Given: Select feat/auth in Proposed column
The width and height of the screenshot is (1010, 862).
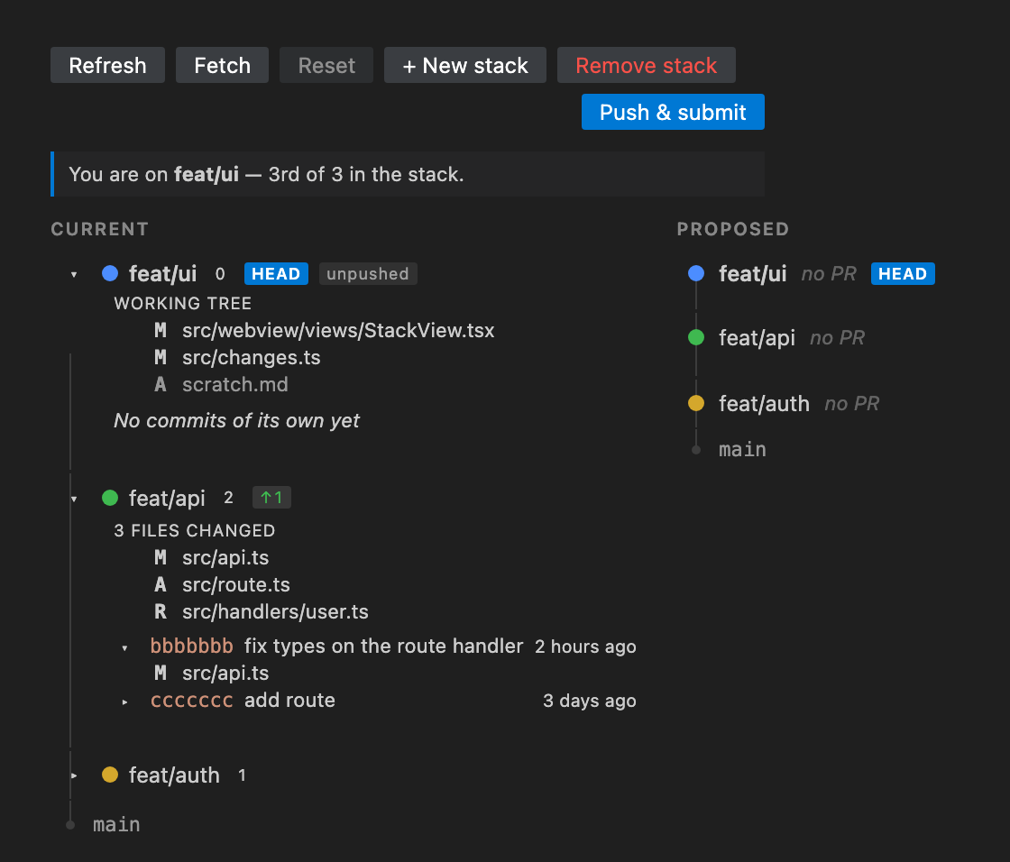Looking at the screenshot, I should click(764, 403).
